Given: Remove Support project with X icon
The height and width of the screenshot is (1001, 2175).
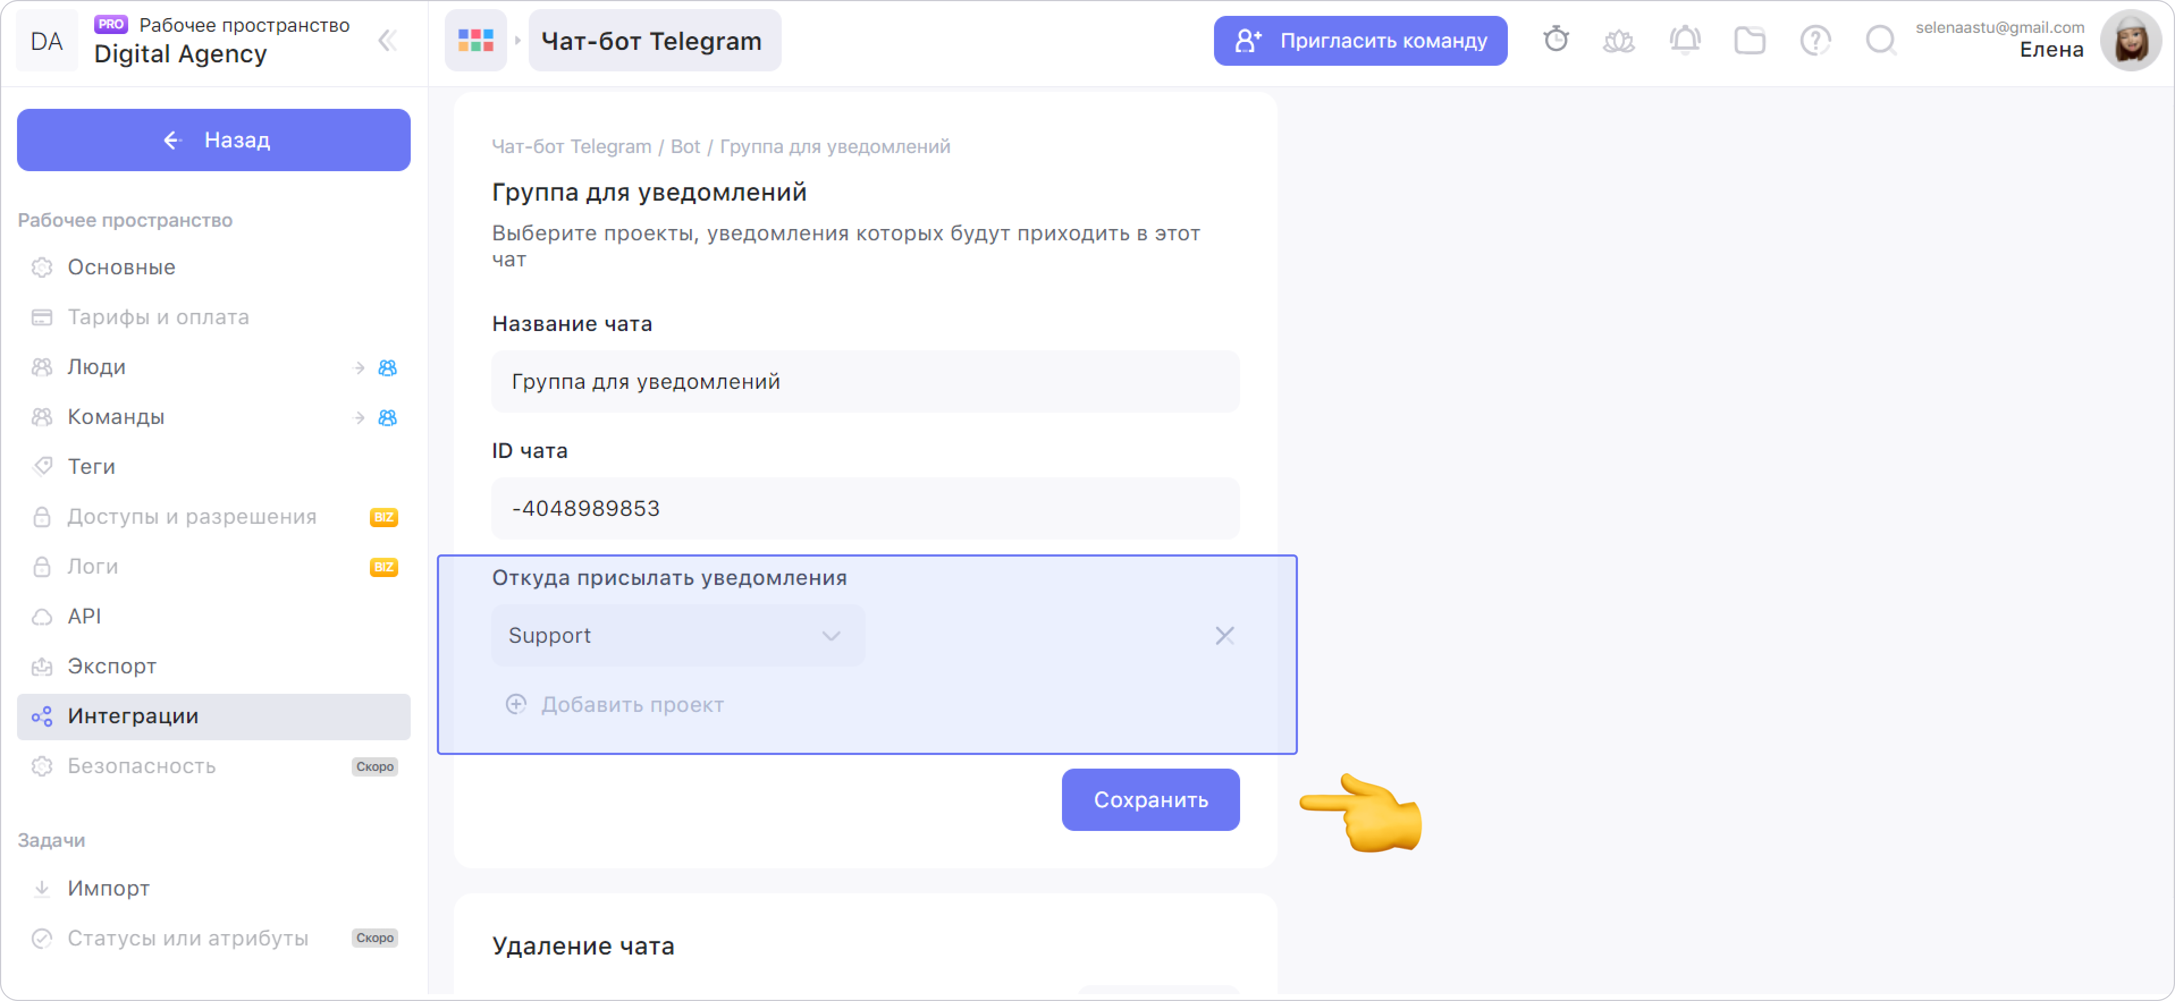Looking at the screenshot, I should click(x=1224, y=635).
